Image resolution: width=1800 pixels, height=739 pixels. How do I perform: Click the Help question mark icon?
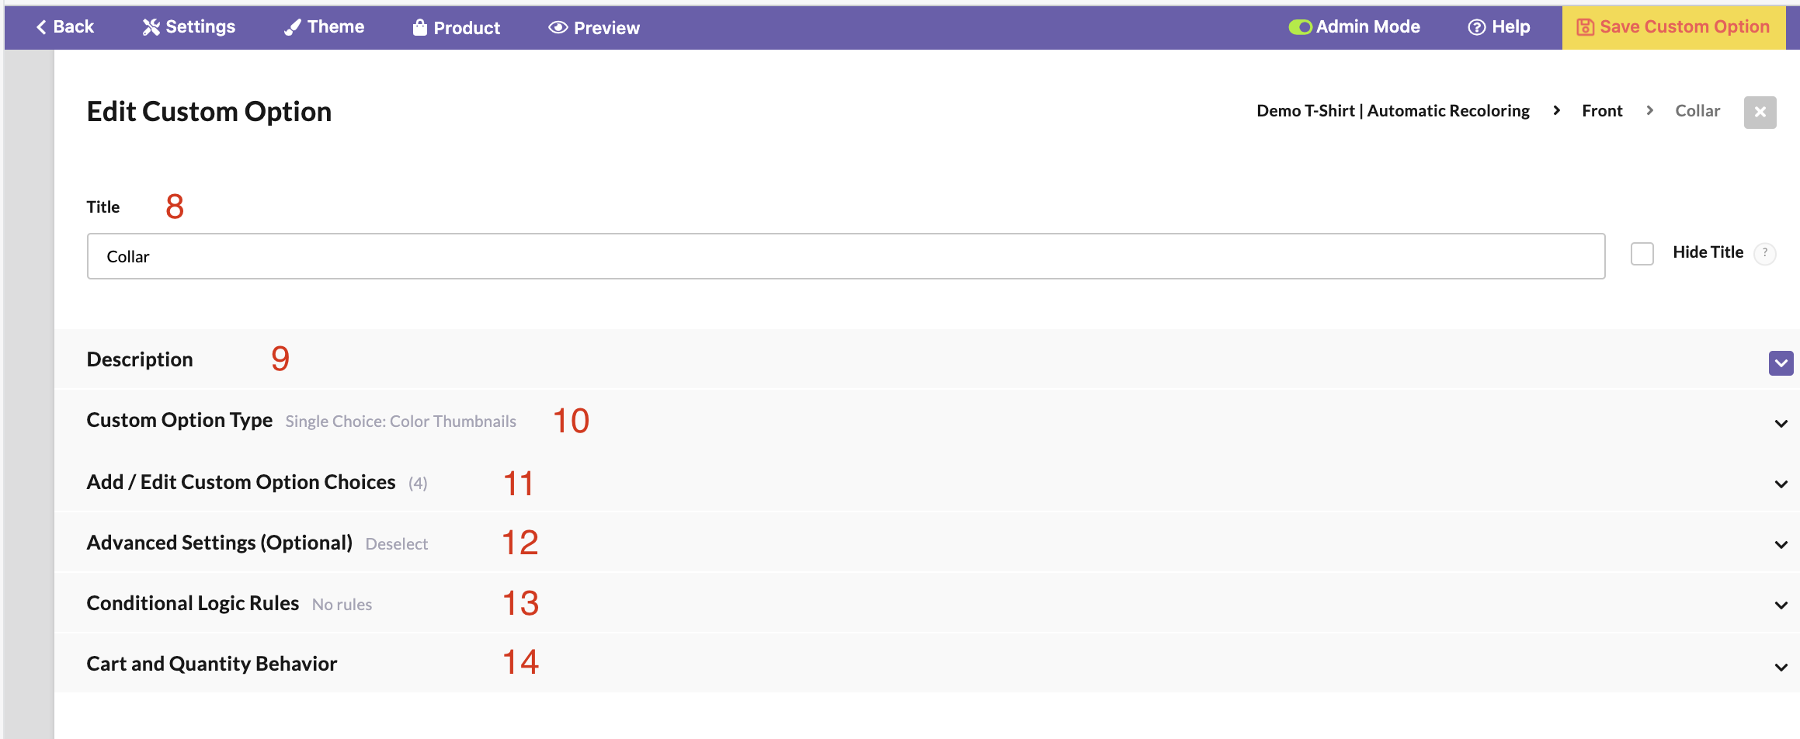pyautogui.click(x=1476, y=27)
